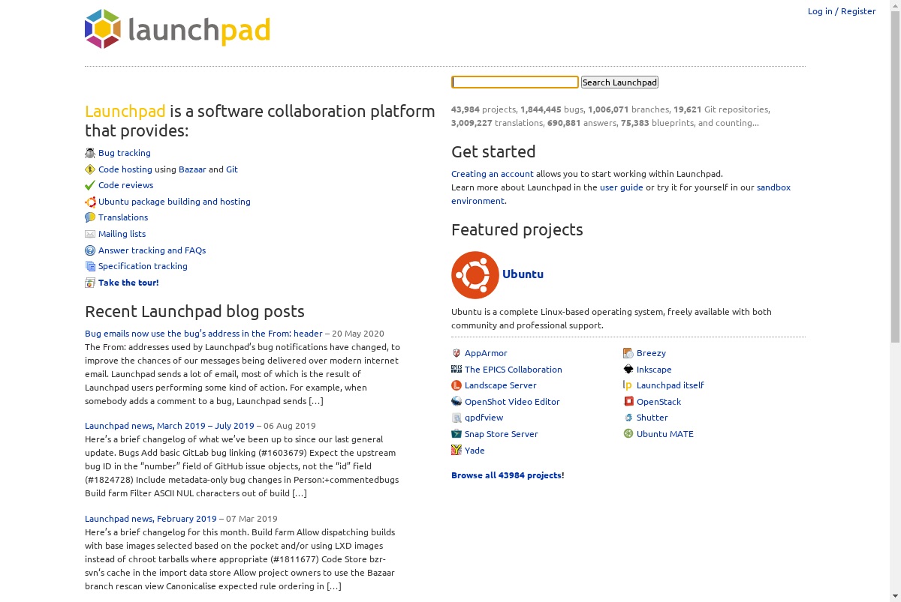This screenshot has width=901, height=602.
Task: Open Answer tracking and FAQs link
Action: point(152,250)
